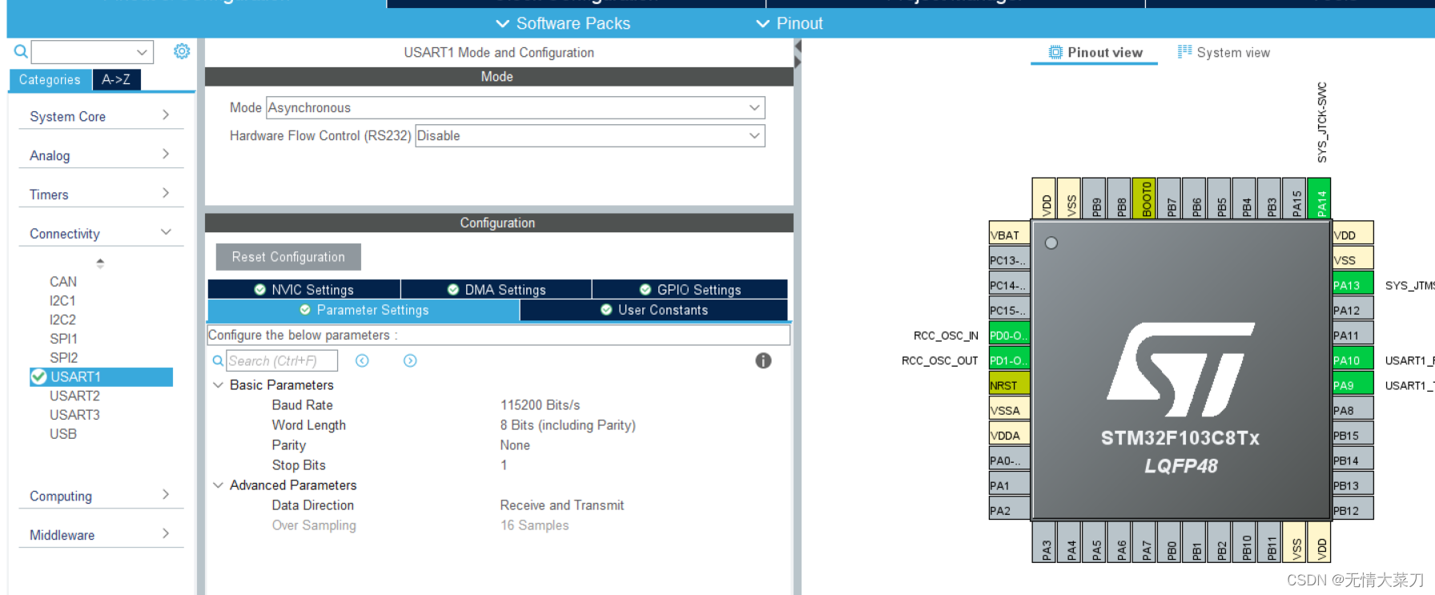Click the VBAT pin on chip
This screenshot has height=595, width=1435.
1009,235
